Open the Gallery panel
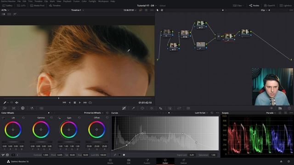 (7, 5)
